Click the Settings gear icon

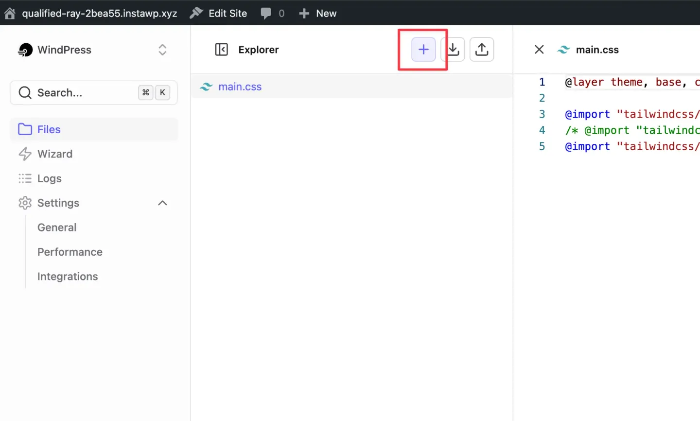click(x=25, y=203)
